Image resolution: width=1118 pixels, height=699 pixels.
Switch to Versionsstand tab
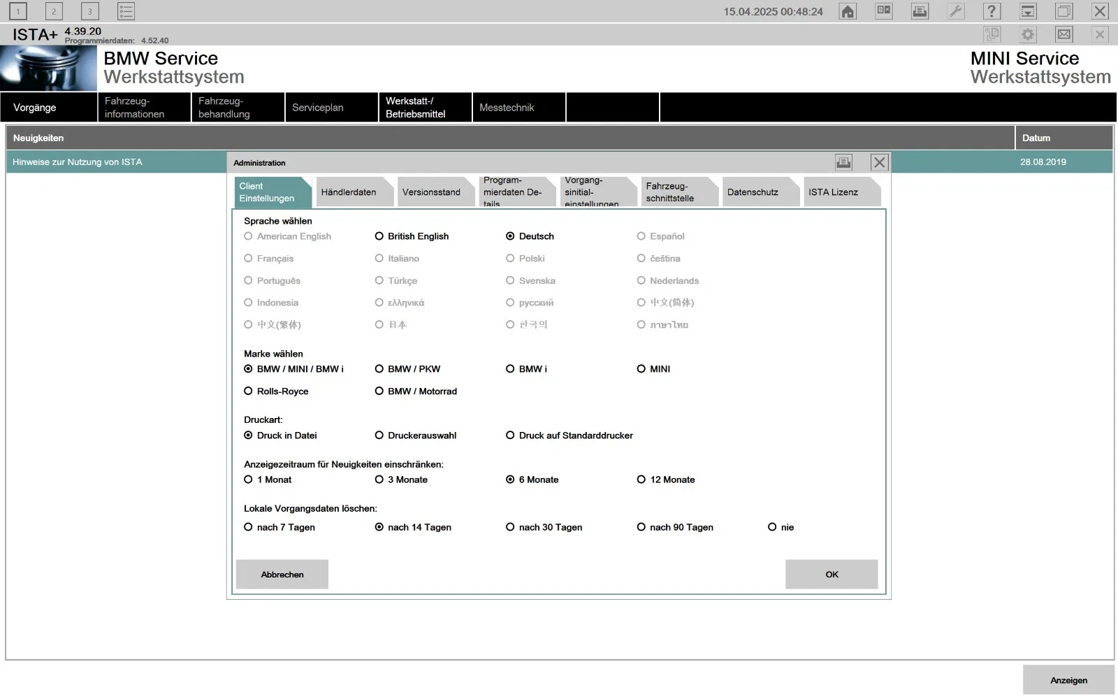click(436, 192)
